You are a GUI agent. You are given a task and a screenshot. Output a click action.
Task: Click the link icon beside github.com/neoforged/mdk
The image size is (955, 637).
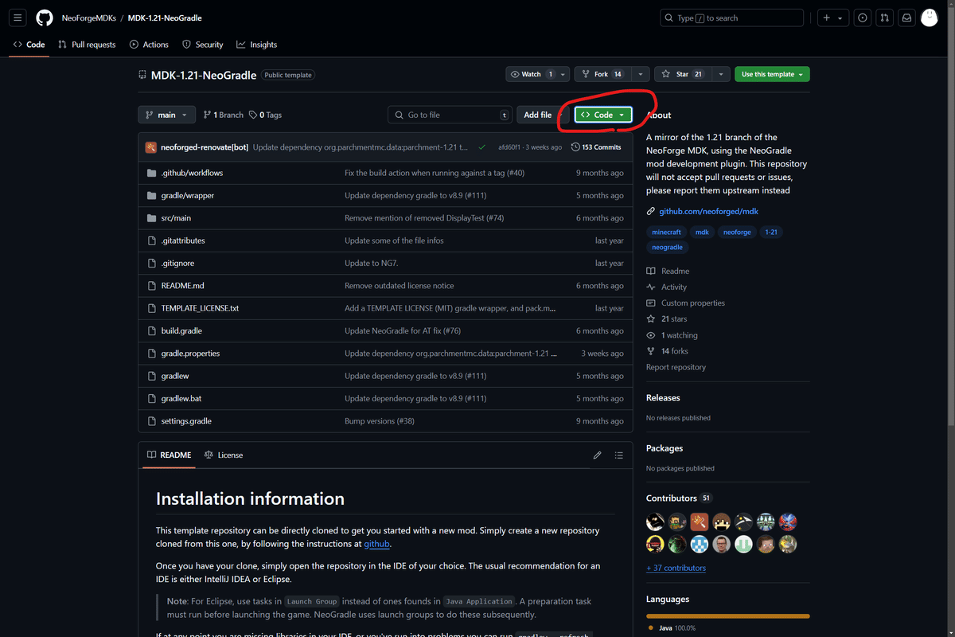651,212
